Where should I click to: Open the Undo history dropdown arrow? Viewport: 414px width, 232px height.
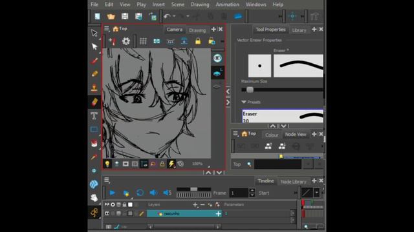click(x=174, y=16)
